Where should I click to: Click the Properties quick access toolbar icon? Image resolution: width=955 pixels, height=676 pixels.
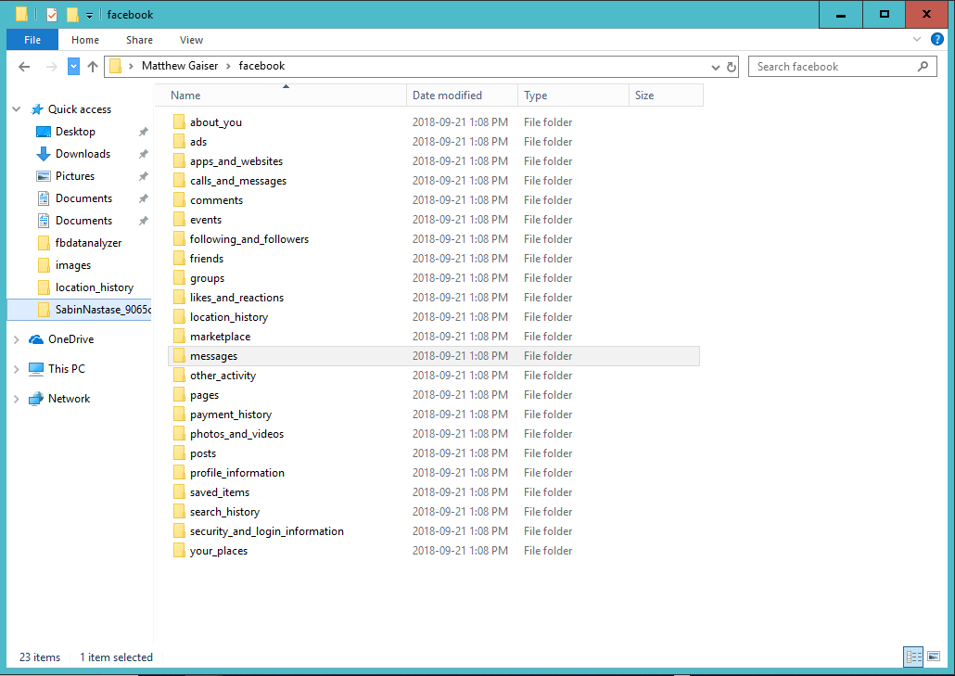(x=52, y=14)
